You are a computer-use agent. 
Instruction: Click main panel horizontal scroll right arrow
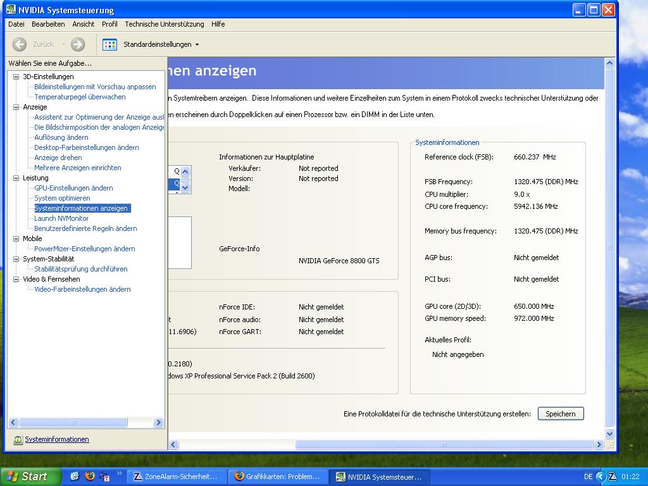pyautogui.click(x=599, y=445)
